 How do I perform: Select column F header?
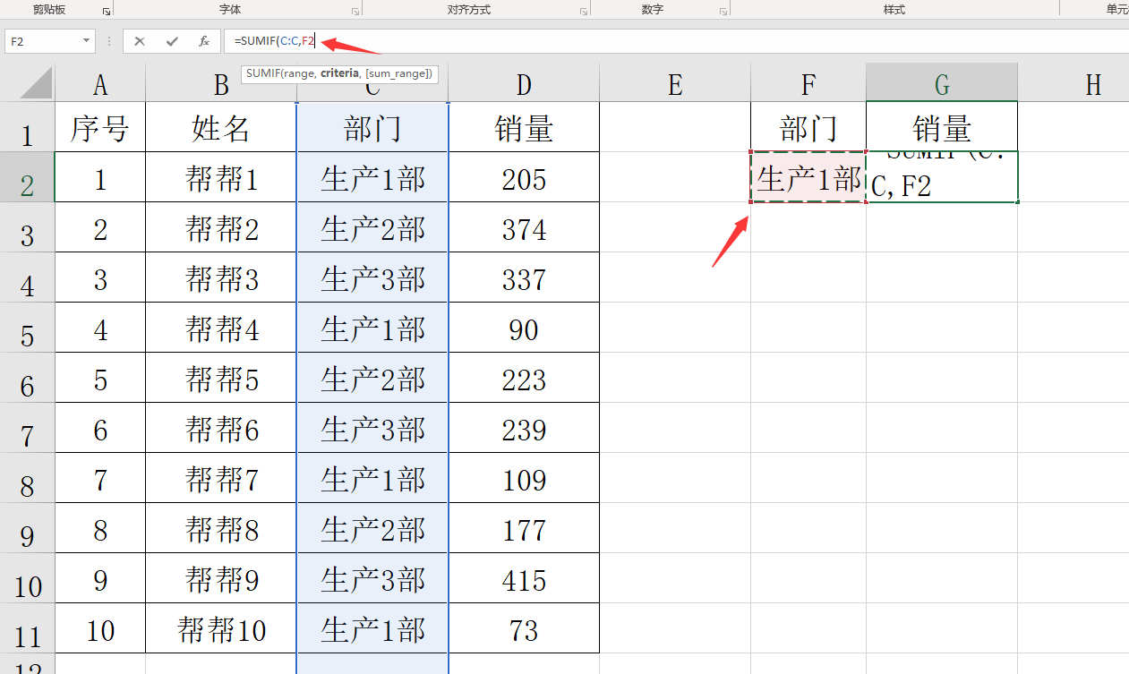808,84
